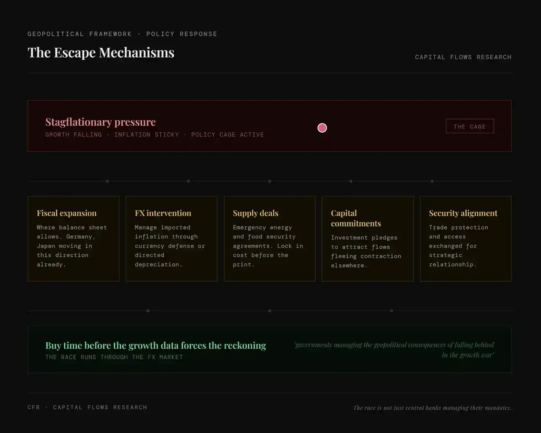Click the pink circle marker in the red banner
Screen dimensions: 541x433
[x=322, y=128]
